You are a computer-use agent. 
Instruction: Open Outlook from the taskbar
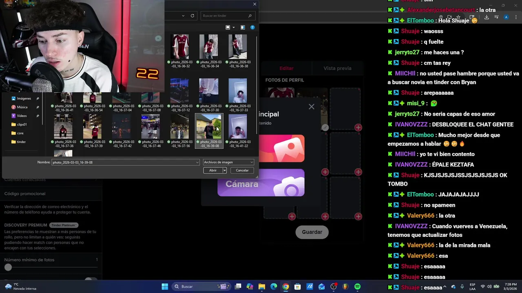tap(321, 286)
